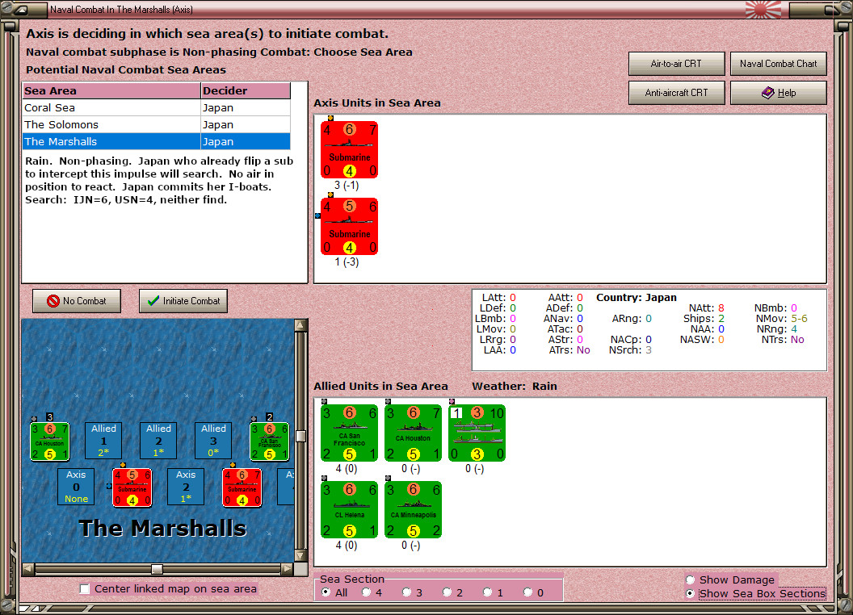The height and width of the screenshot is (615, 853).
Task: Click the 4-5-6 Submarine on the Marshalls map
Action: pos(132,487)
